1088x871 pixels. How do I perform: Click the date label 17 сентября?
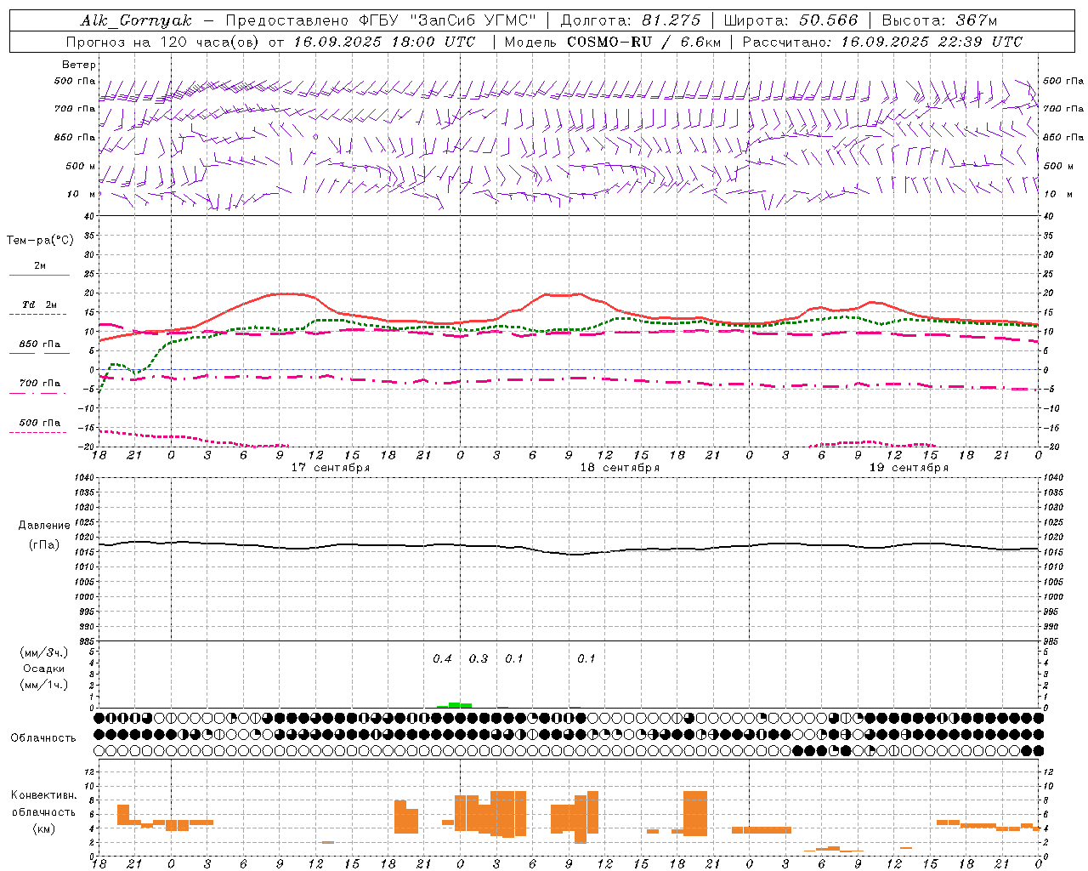coord(331,468)
